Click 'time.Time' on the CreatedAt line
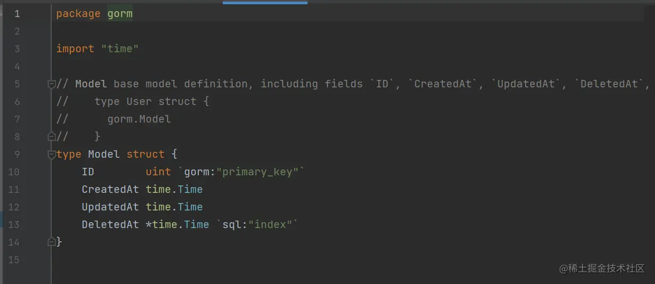Screen dimensions: 655x284 click(x=174, y=189)
